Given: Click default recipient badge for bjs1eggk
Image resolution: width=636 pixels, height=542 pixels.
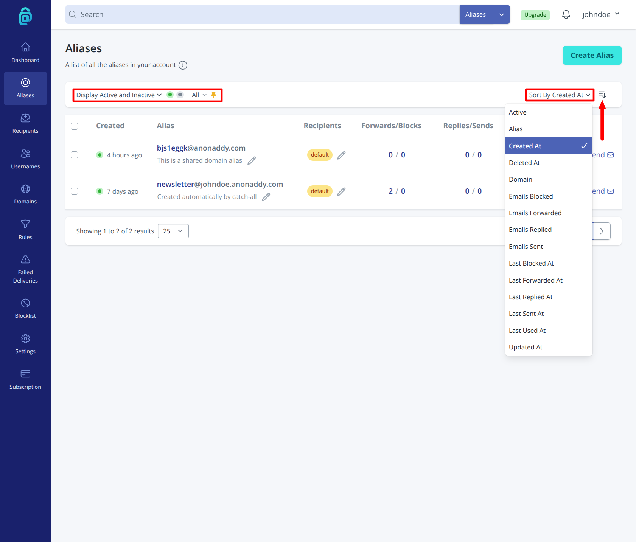Looking at the screenshot, I should pos(320,155).
